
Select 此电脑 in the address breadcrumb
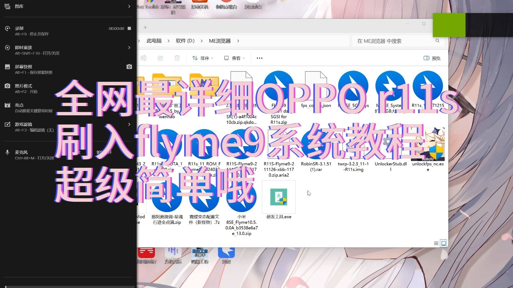154,41
